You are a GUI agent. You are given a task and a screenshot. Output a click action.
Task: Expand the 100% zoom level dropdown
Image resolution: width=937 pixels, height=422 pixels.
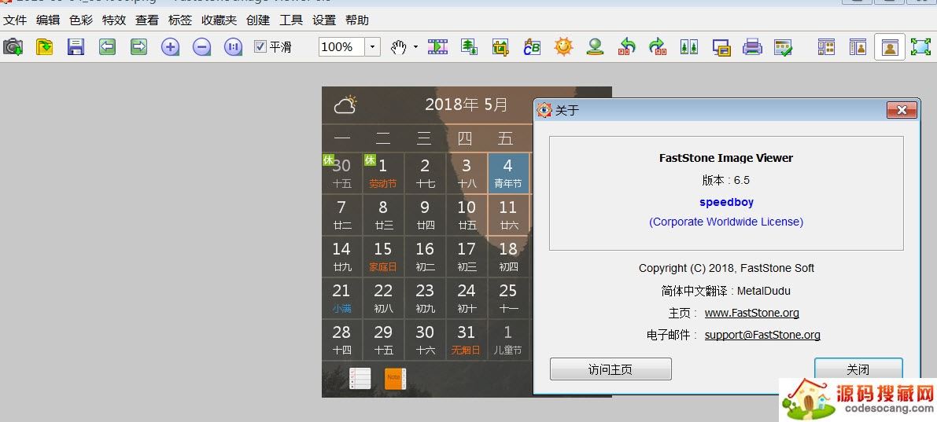tap(372, 47)
